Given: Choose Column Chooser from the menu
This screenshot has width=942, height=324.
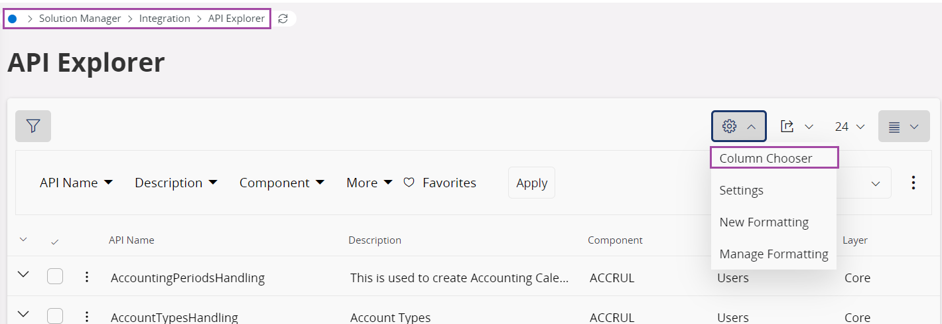Looking at the screenshot, I should [x=766, y=158].
